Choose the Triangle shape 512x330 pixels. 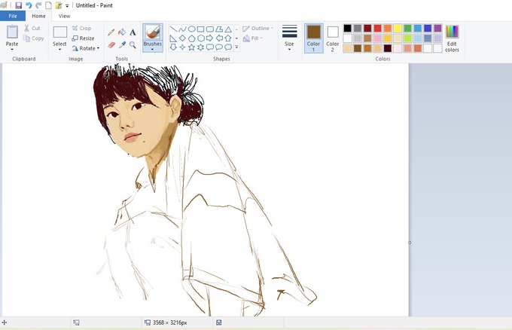[x=228, y=29]
